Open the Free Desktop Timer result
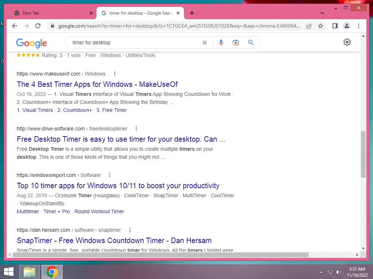Viewport: 373px width, 279px height. (121, 139)
